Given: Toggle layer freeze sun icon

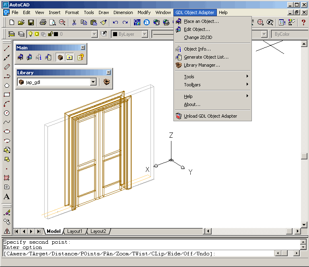Looking at the screenshot, I should coord(37,34).
